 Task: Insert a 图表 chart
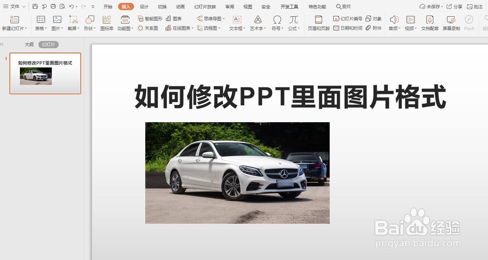174,18
